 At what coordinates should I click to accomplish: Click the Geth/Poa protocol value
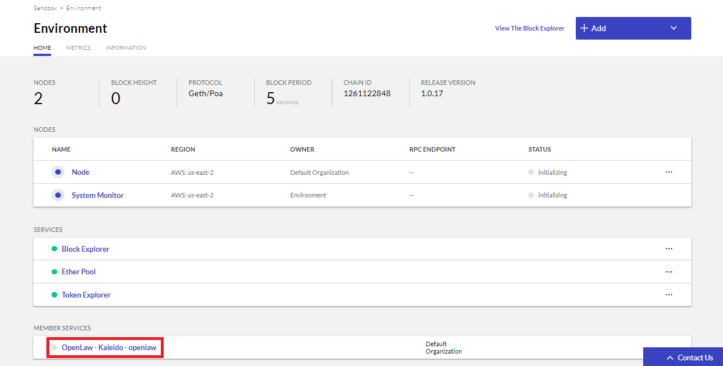[x=206, y=93]
